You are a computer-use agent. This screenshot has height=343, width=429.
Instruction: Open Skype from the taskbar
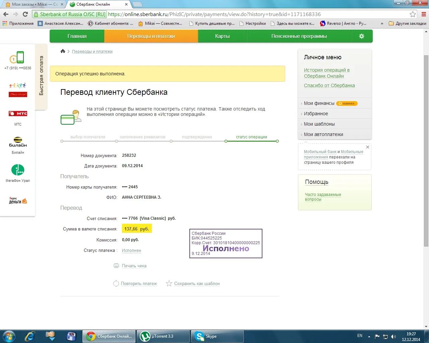(218, 336)
